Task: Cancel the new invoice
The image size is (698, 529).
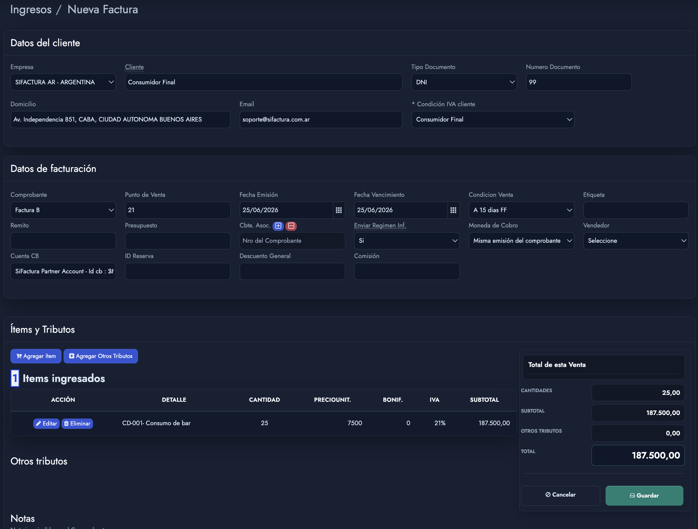Action: coord(560,495)
